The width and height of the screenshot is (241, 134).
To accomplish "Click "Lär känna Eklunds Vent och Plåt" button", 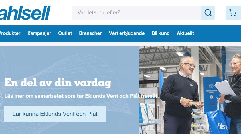I will (55, 114).
